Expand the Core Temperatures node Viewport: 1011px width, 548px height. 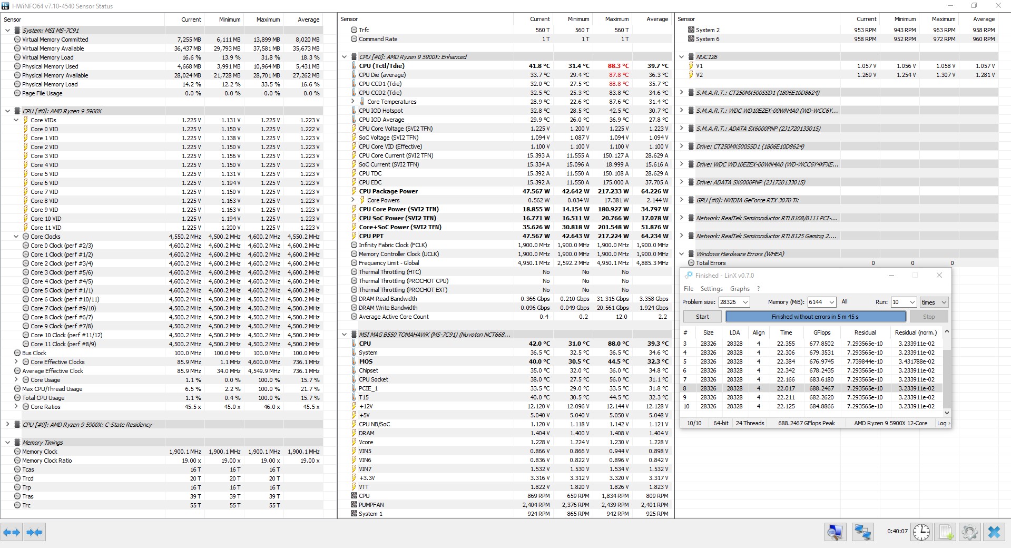pyautogui.click(x=352, y=102)
